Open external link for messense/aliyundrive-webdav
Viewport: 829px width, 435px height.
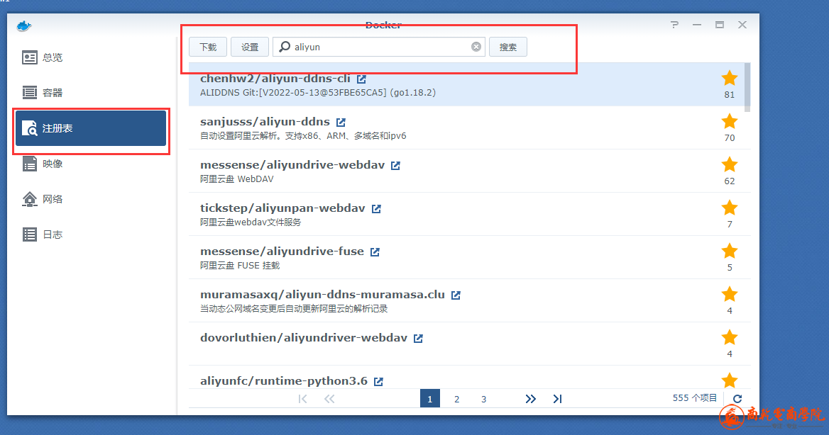[x=395, y=166]
